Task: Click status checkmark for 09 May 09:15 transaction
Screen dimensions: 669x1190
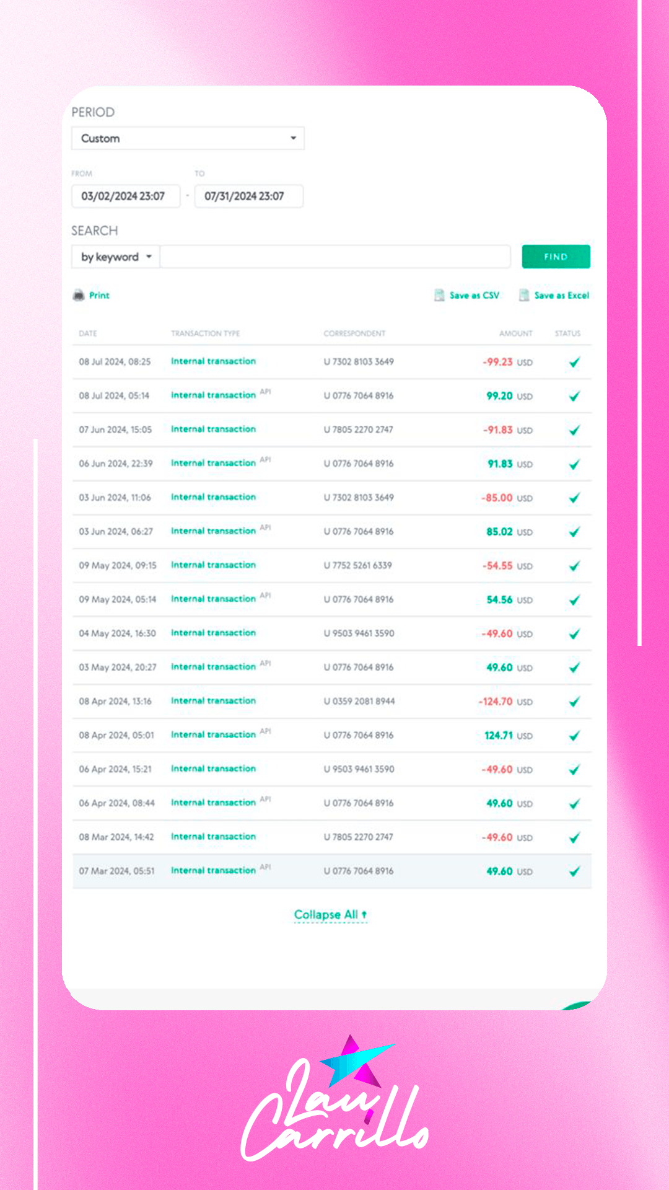Action: point(574,566)
